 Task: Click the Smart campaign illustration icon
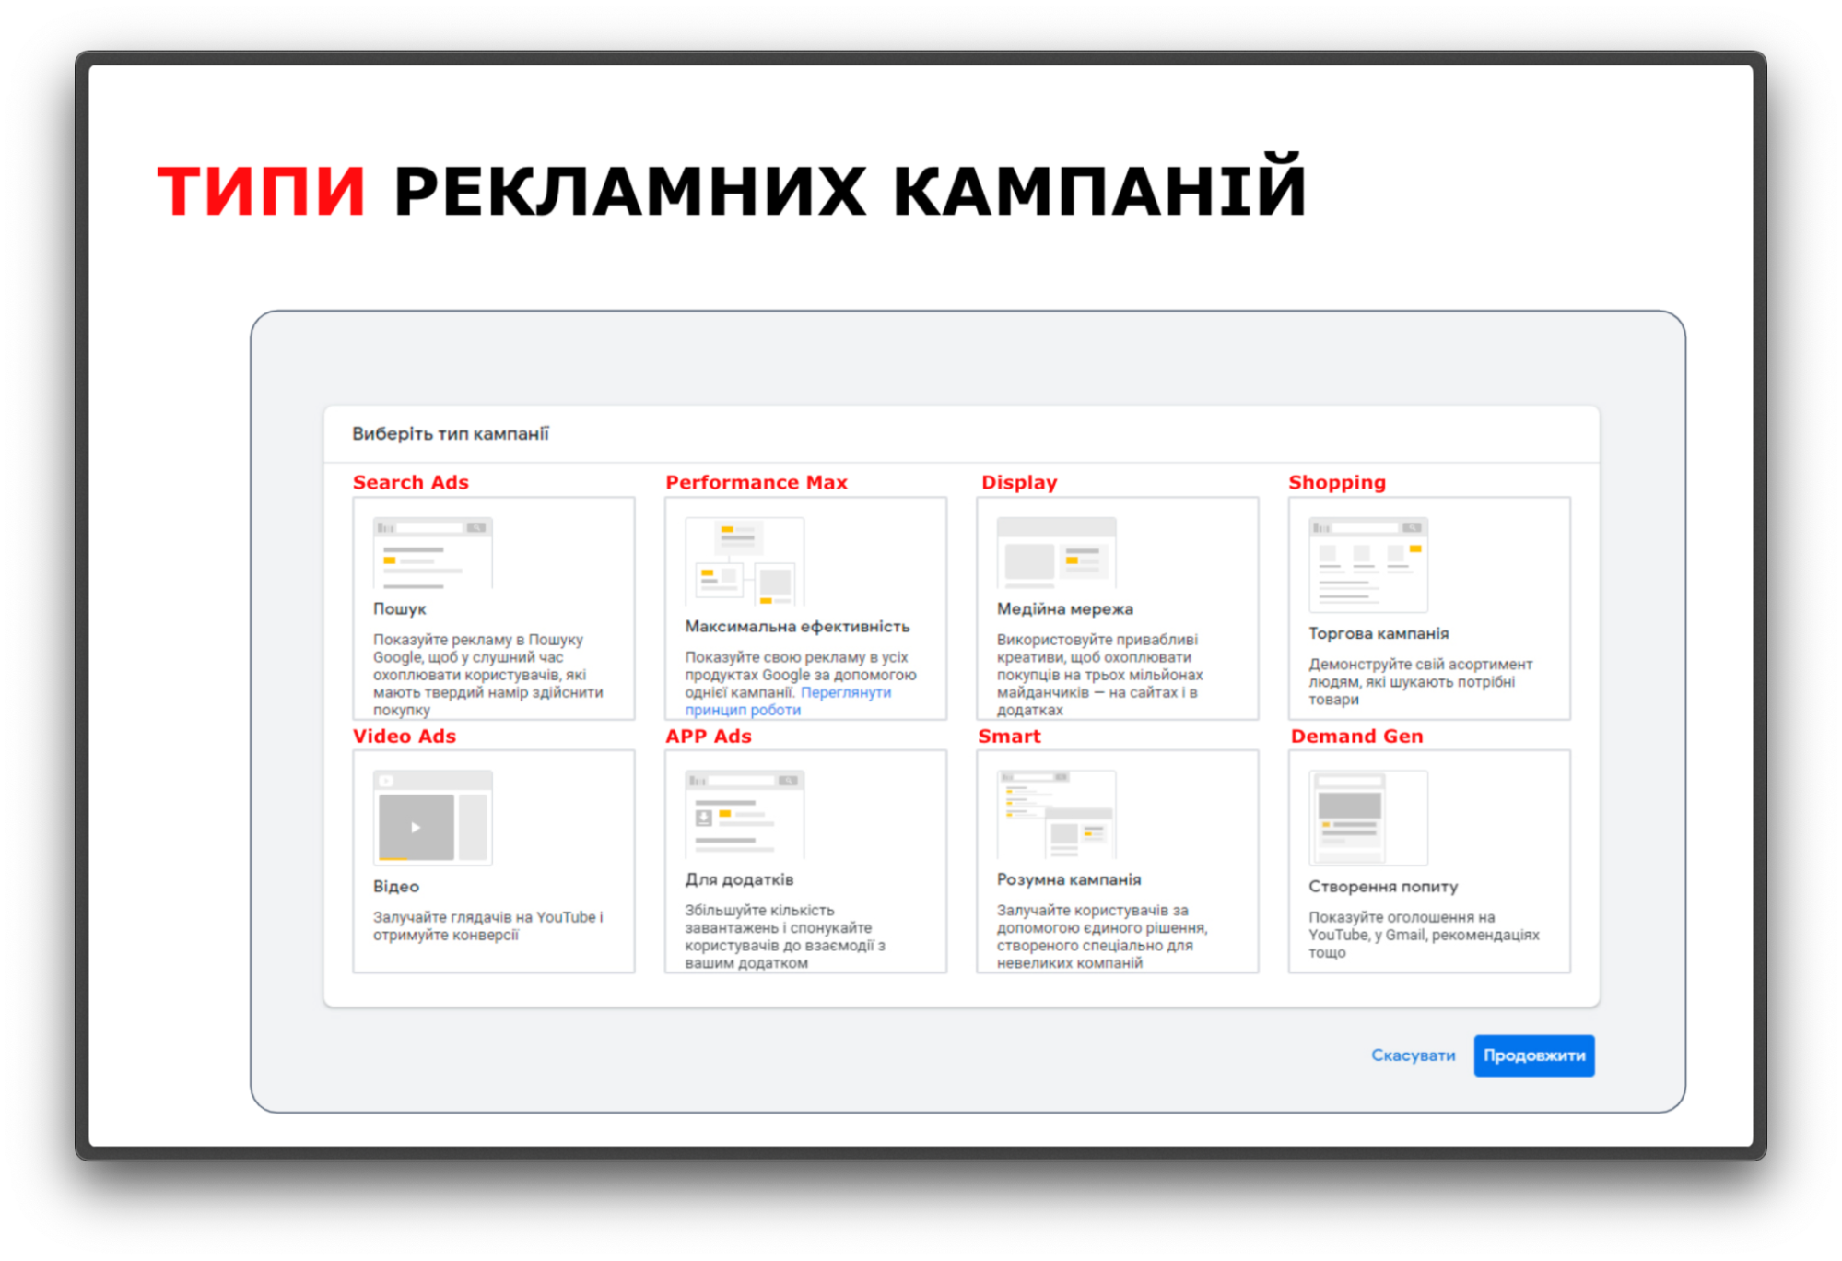tap(1056, 815)
